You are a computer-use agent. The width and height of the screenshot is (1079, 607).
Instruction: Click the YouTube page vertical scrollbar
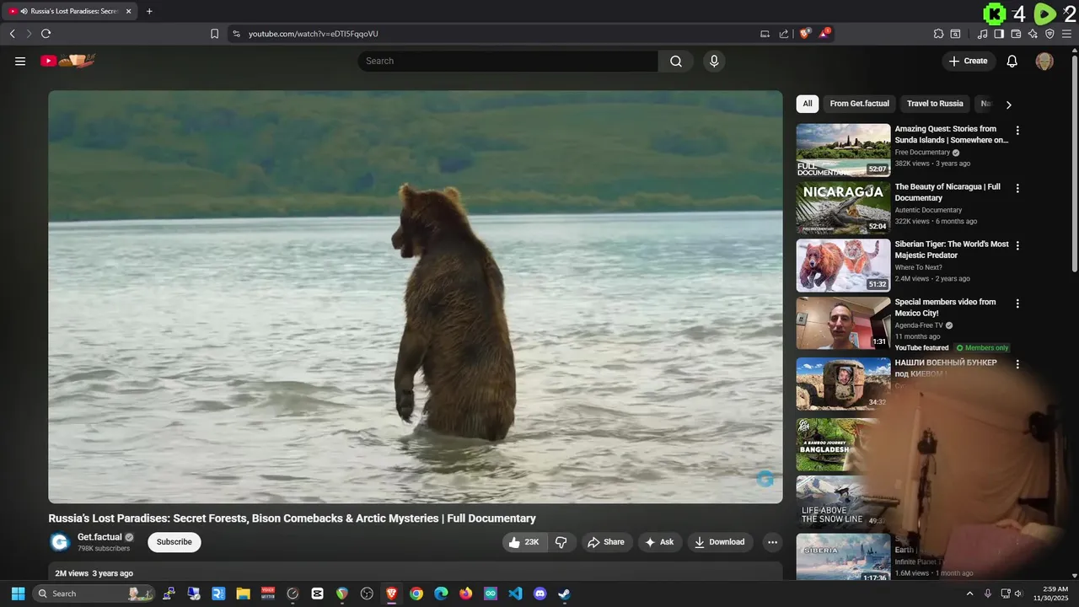coord(1075,164)
